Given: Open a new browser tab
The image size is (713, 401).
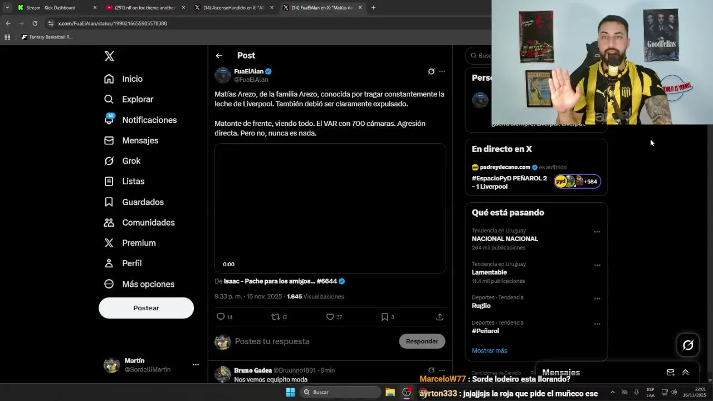Looking at the screenshot, I should [373, 8].
